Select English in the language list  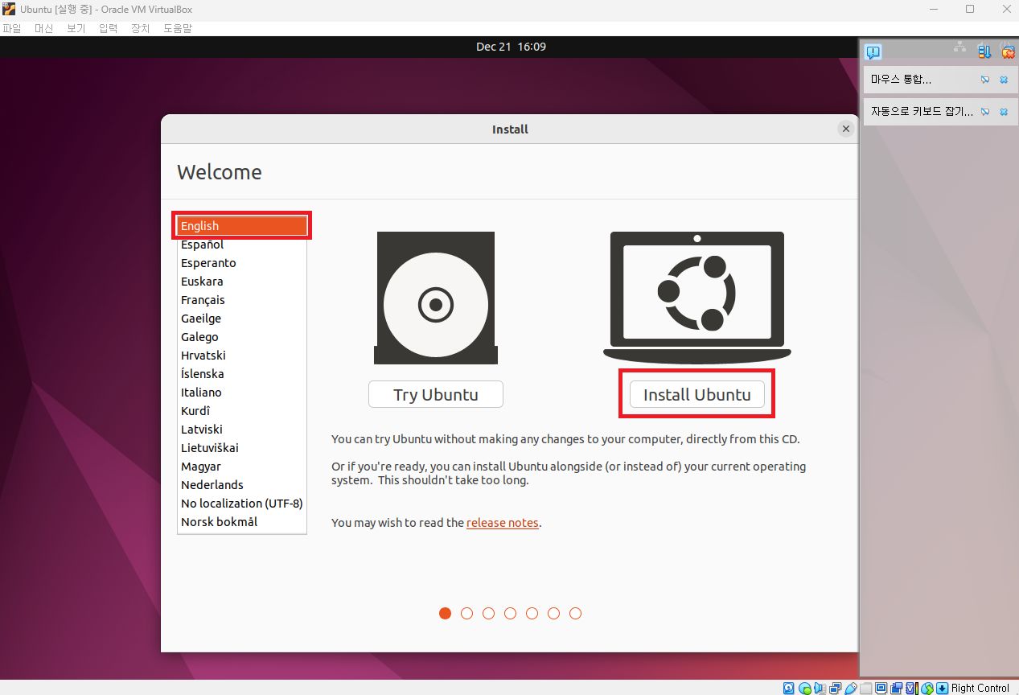[242, 226]
